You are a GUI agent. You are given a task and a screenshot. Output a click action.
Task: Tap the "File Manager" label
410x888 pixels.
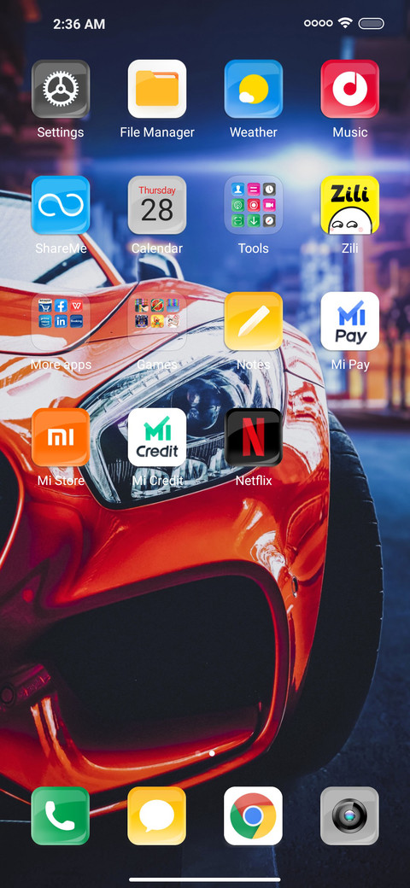(x=157, y=132)
